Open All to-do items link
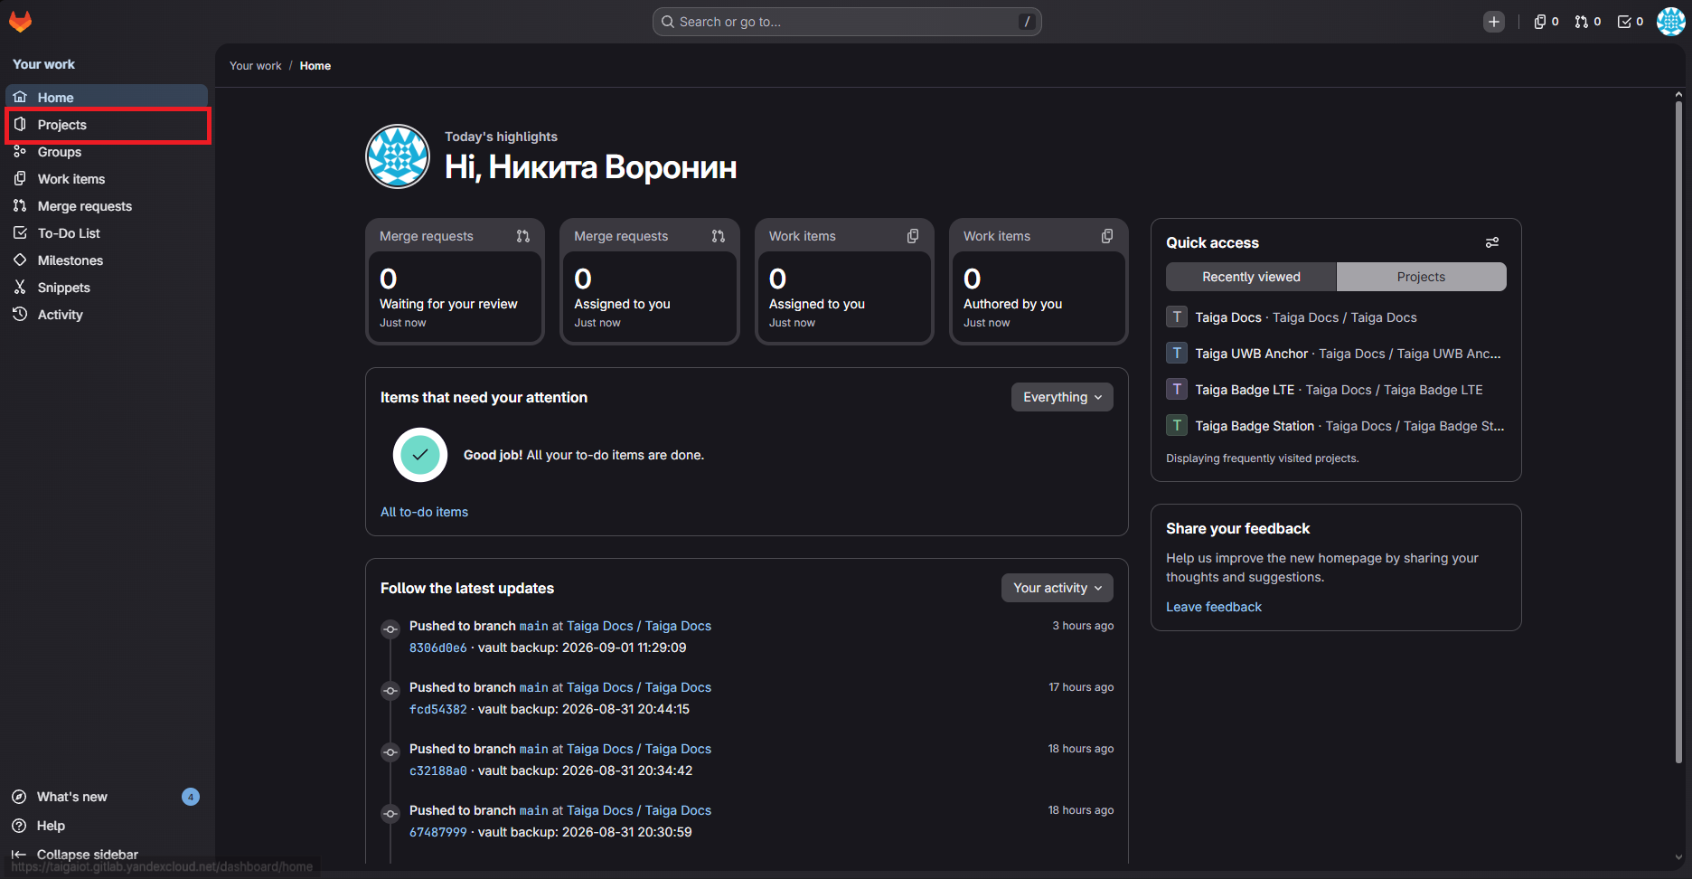This screenshot has width=1692, height=879. [x=424, y=512]
